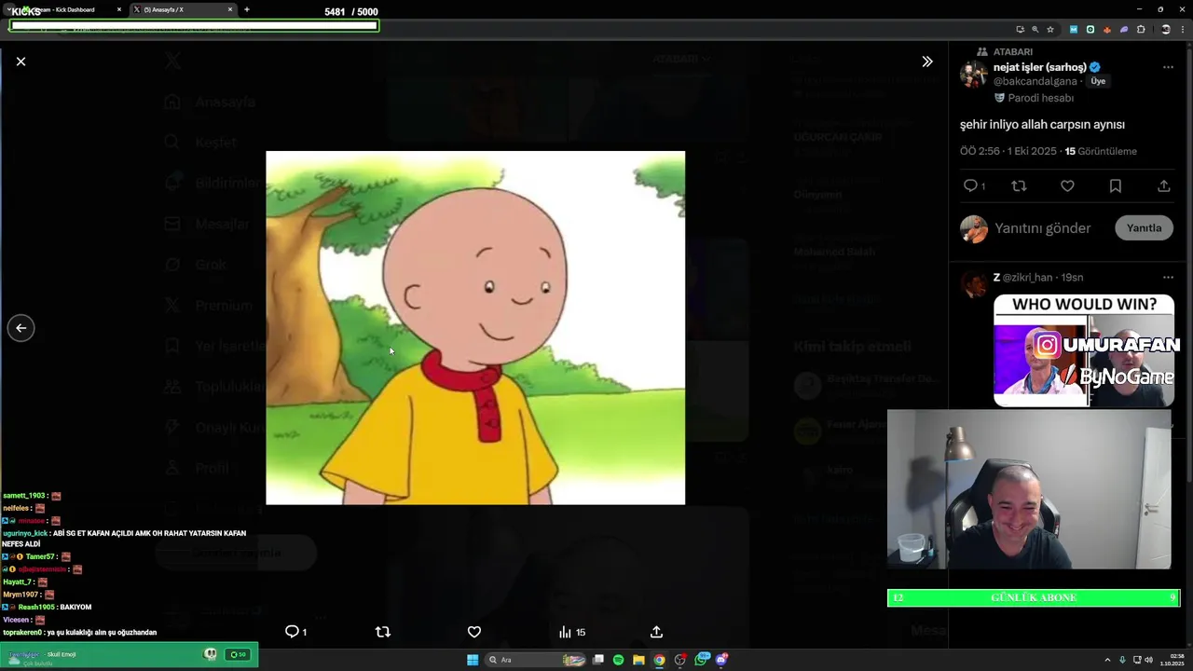Reply icon in the tweet sidebar
Image resolution: width=1193 pixels, height=671 pixels.
pos(973,185)
